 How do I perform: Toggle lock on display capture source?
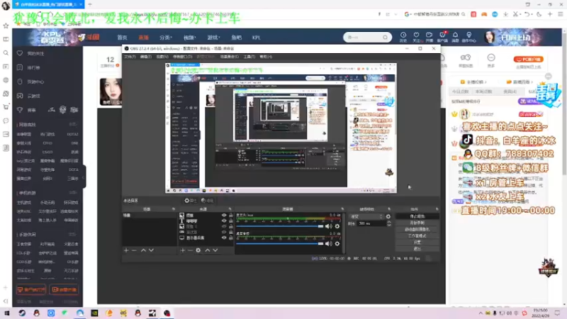click(231, 237)
